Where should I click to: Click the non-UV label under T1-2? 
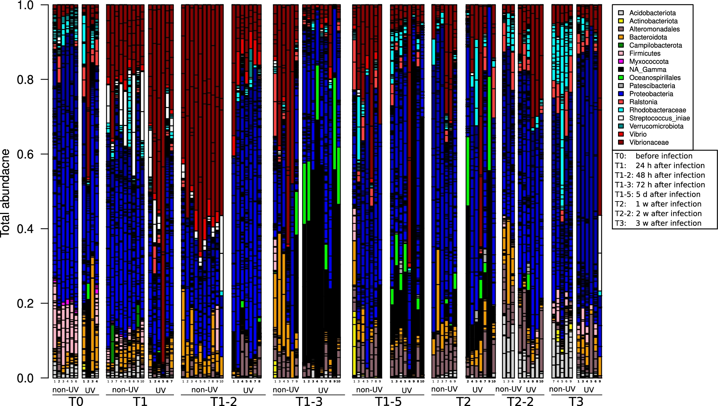pyautogui.click(x=204, y=390)
